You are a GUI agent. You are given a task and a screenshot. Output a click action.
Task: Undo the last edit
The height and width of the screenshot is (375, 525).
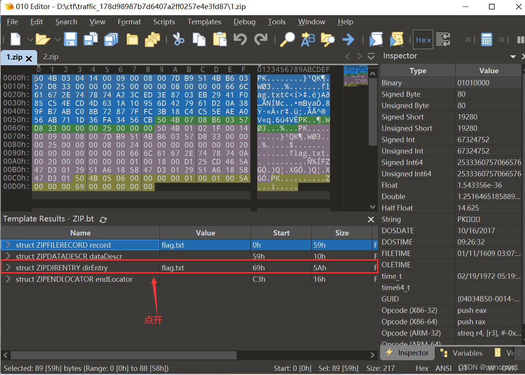point(240,39)
